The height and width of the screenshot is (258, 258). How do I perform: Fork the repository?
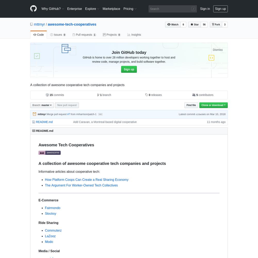pyautogui.click(x=216, y=25)
